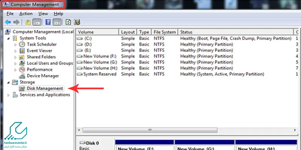This screenshot has height=150, width=301.
Task: Click the Device Manager icon
Action: [x=22, y=76]
